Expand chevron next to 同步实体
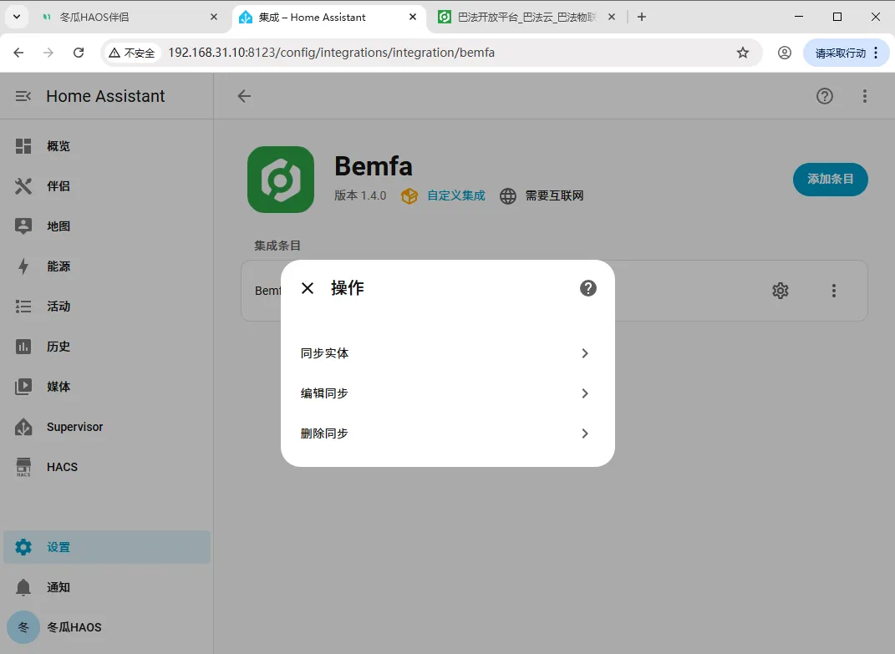The height and width of the screenshot is (654, 895). pyautogui.click(x=584, y=353)
